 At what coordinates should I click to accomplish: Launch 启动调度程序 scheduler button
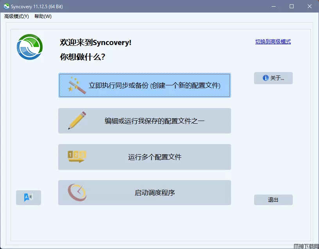coord(145,193)
